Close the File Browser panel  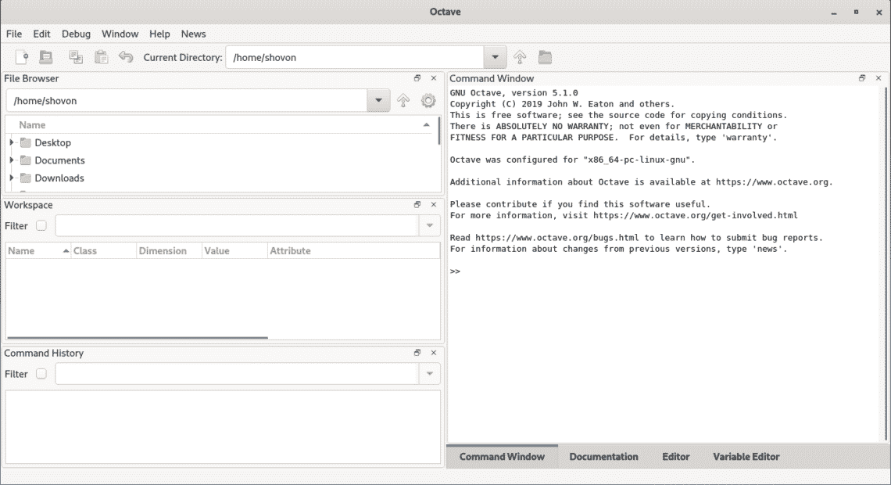point(434,78)
